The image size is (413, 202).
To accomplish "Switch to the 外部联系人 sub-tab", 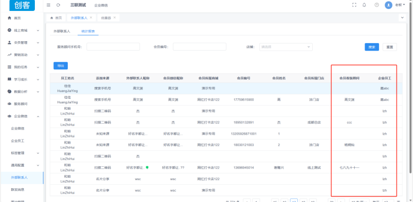I will click(62, 31).
